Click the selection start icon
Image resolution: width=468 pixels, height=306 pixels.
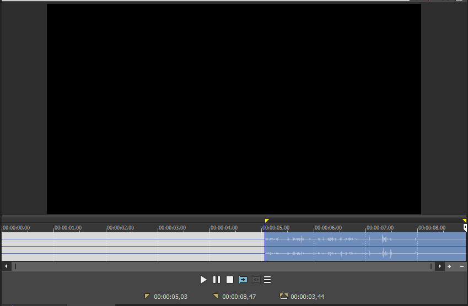147,296
